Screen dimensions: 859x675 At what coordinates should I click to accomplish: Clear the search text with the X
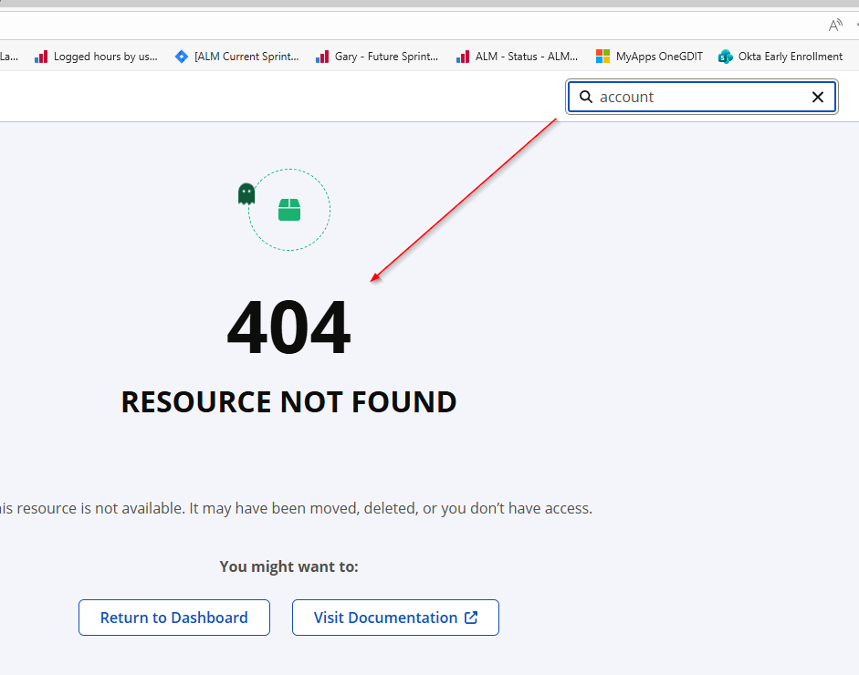(x=818, y=97)
